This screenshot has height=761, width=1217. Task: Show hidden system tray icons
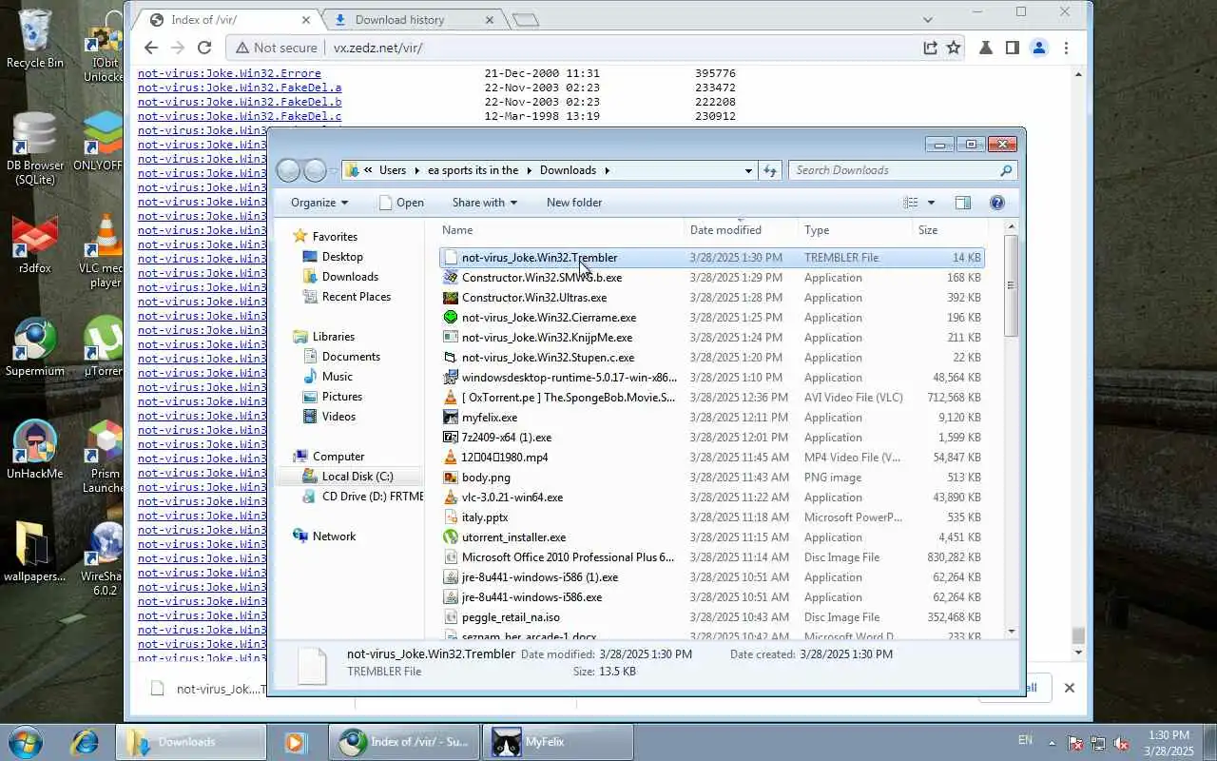pyautogui.click(x=1052, y=742)
